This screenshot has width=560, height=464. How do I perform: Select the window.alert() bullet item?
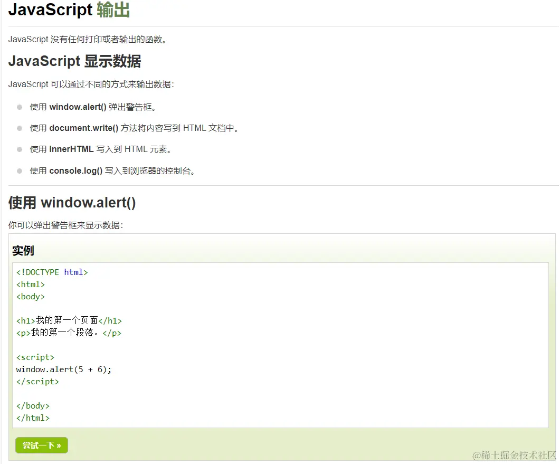click(x=93, y=107)
